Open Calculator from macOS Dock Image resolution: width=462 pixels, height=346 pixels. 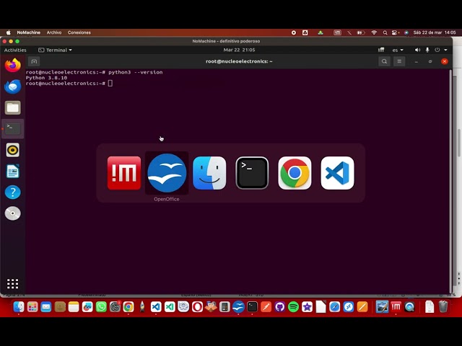coord(225,307)
